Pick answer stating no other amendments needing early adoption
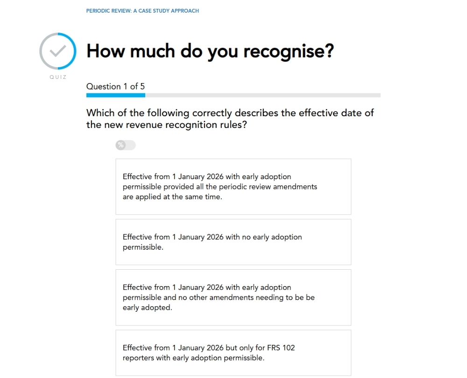 [233, 297]
